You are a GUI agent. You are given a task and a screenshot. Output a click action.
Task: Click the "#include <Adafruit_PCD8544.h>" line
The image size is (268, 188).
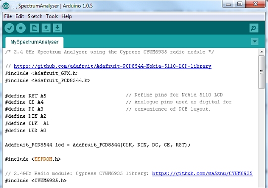point(48,81)
